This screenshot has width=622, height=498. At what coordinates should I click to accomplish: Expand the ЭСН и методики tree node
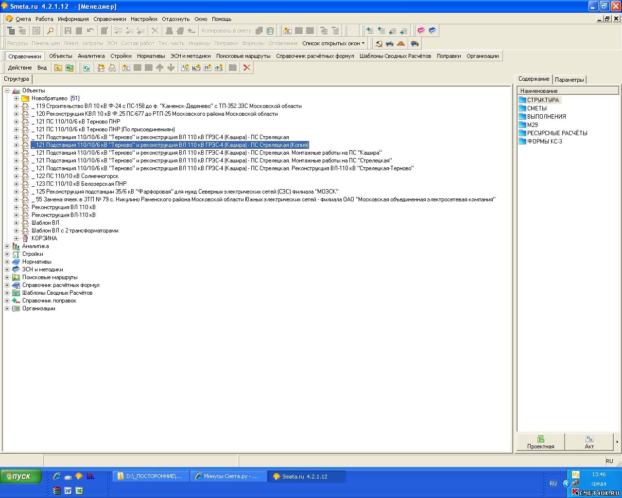tap(7, 269)
